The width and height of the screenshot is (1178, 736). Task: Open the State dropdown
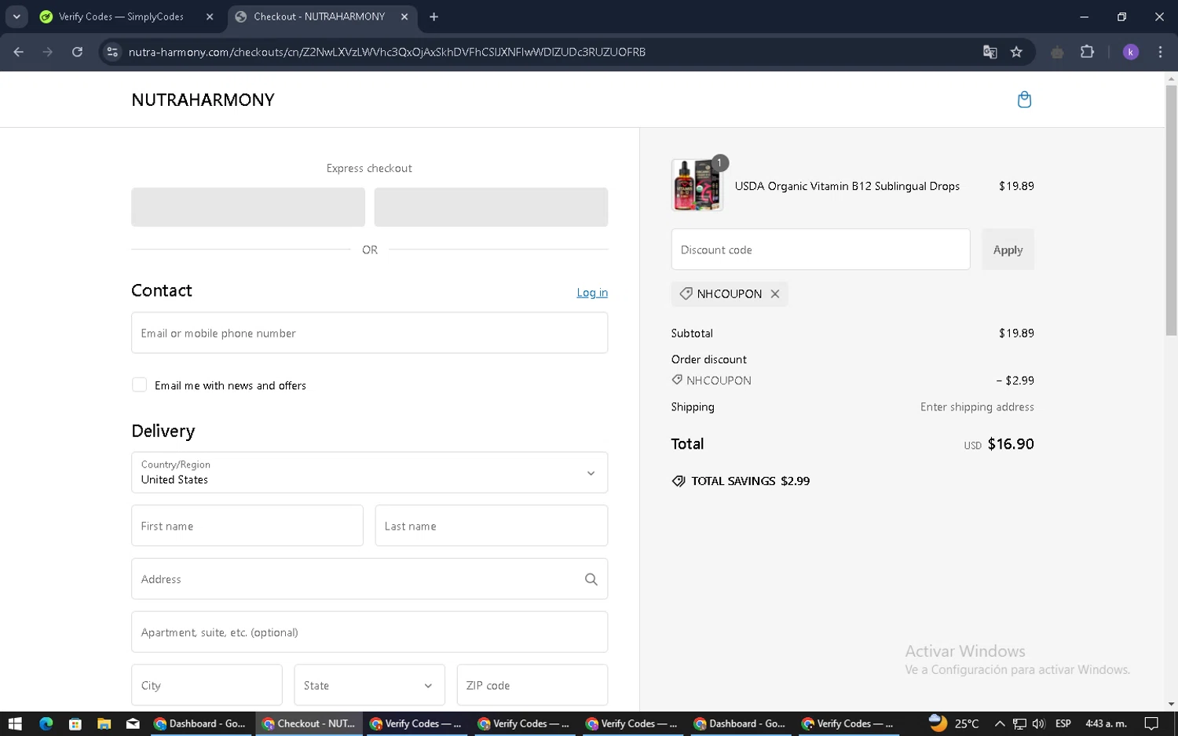pos(369,685)
